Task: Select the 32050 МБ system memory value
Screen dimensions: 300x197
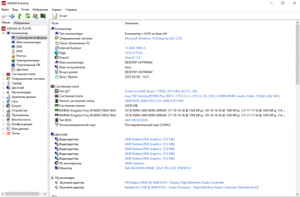Action: click(131, 105)
